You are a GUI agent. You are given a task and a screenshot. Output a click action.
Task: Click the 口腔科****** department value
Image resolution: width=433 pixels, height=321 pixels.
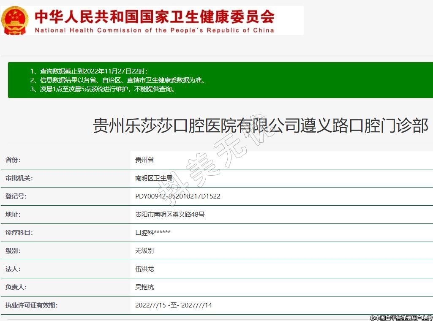[x=153, y=233]
